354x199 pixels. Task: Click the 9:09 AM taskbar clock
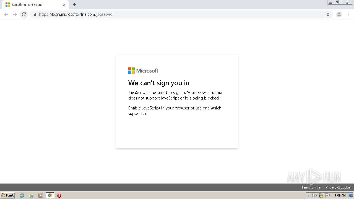click(x=340, y=195)
